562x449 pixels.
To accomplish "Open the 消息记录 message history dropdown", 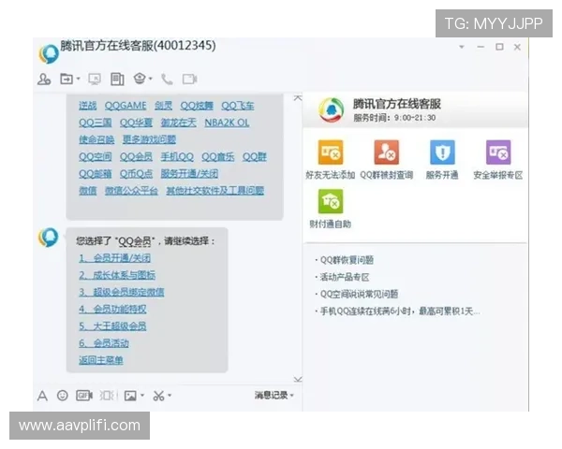I will [274, 396].
